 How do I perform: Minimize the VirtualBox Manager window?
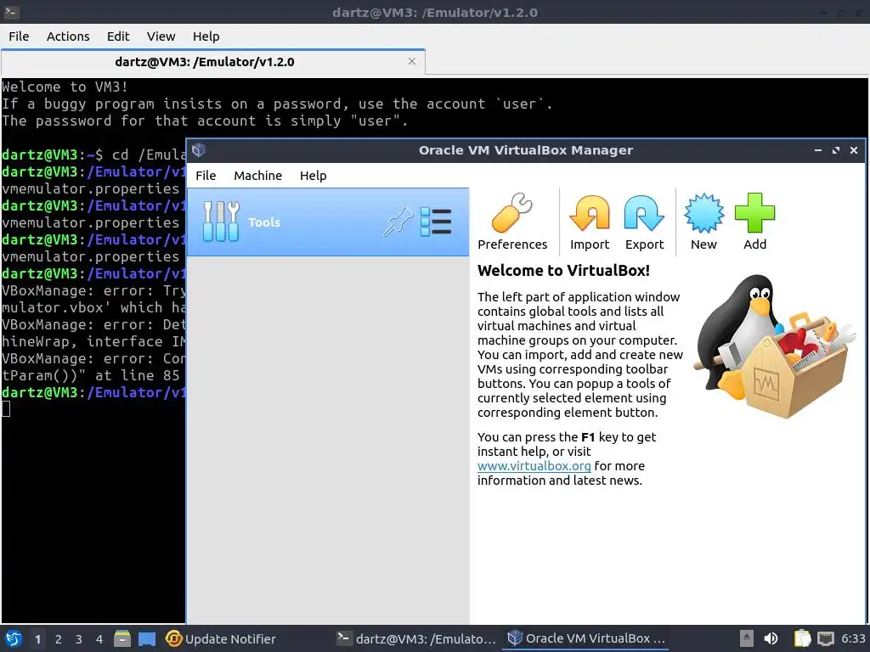[818, 150]
